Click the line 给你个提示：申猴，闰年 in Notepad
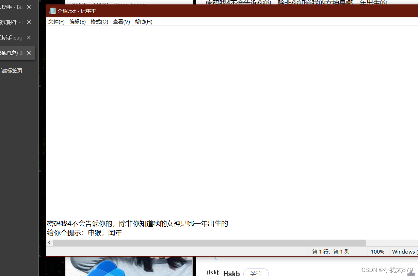 (84, 233)
